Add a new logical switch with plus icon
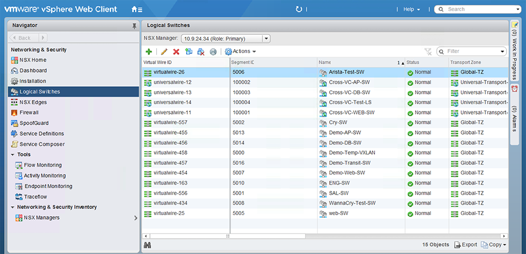 [x=149, y=52]
